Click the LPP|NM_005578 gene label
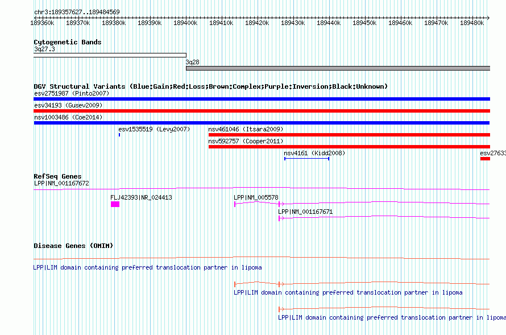Screen dimensions: 506x335 pos(256,197)
